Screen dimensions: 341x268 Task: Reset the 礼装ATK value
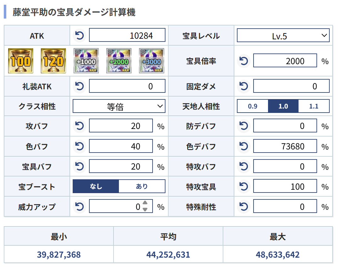point(79,86)
